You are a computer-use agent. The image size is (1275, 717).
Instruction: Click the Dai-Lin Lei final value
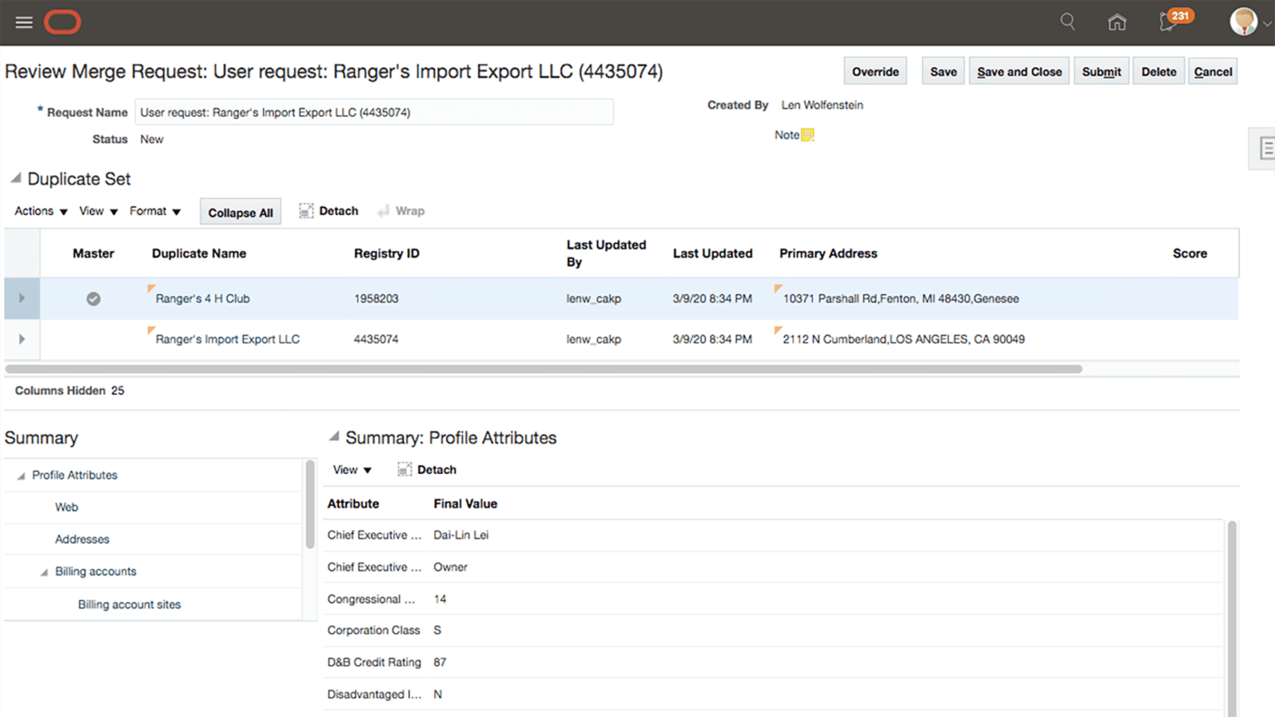click(461, 535)
